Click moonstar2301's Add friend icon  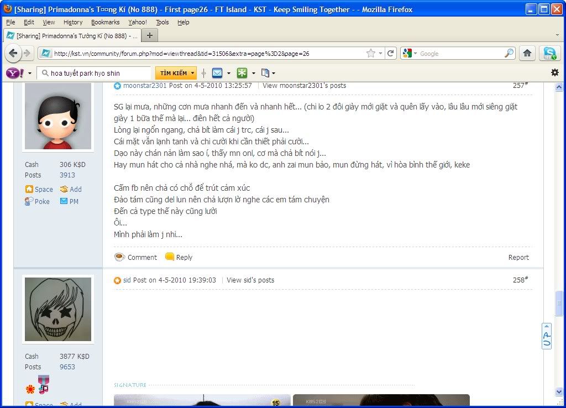tap(64, 189)
